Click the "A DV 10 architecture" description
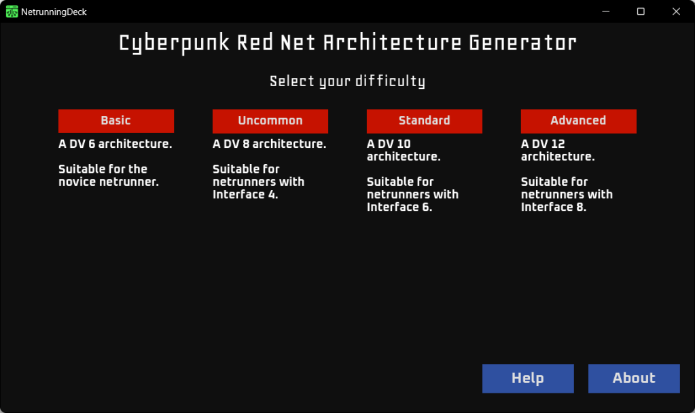Image resolution: width=695 pixels, height=413 pixels. tap(404, 150)
